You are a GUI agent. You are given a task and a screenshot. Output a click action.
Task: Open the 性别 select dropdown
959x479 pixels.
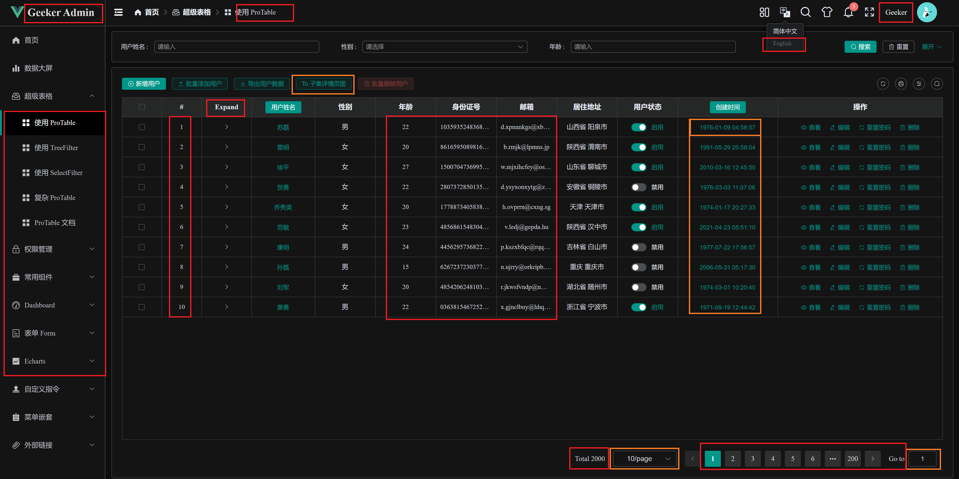[445, 47]
